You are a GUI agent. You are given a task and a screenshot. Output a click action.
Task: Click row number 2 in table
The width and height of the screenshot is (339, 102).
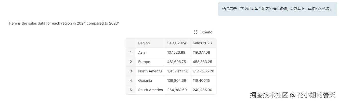coord(131,62)
